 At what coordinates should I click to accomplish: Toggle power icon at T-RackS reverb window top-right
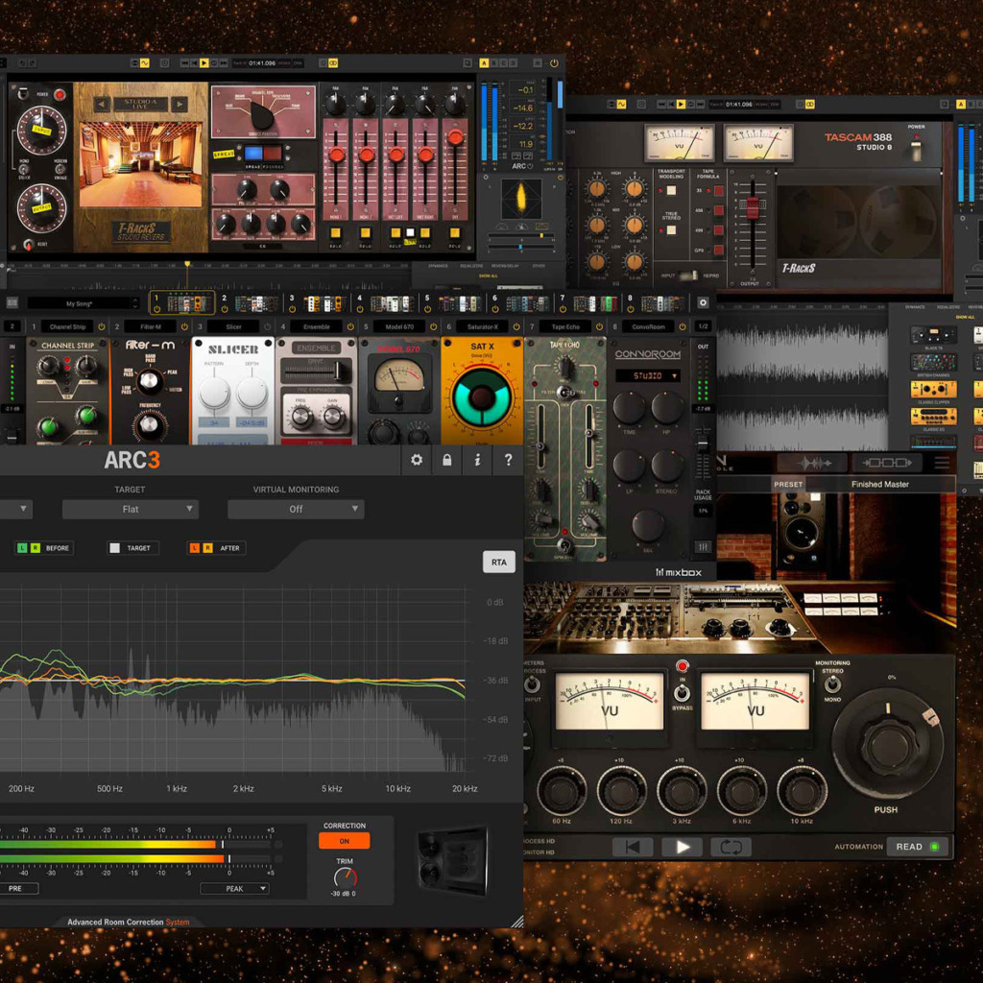coord(554,63)
